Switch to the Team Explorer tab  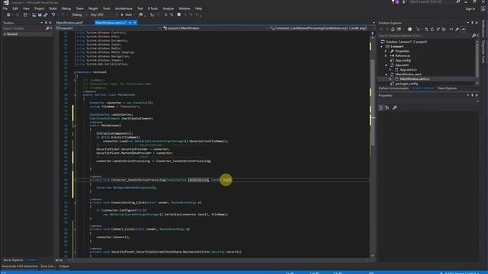click(448, 88)
